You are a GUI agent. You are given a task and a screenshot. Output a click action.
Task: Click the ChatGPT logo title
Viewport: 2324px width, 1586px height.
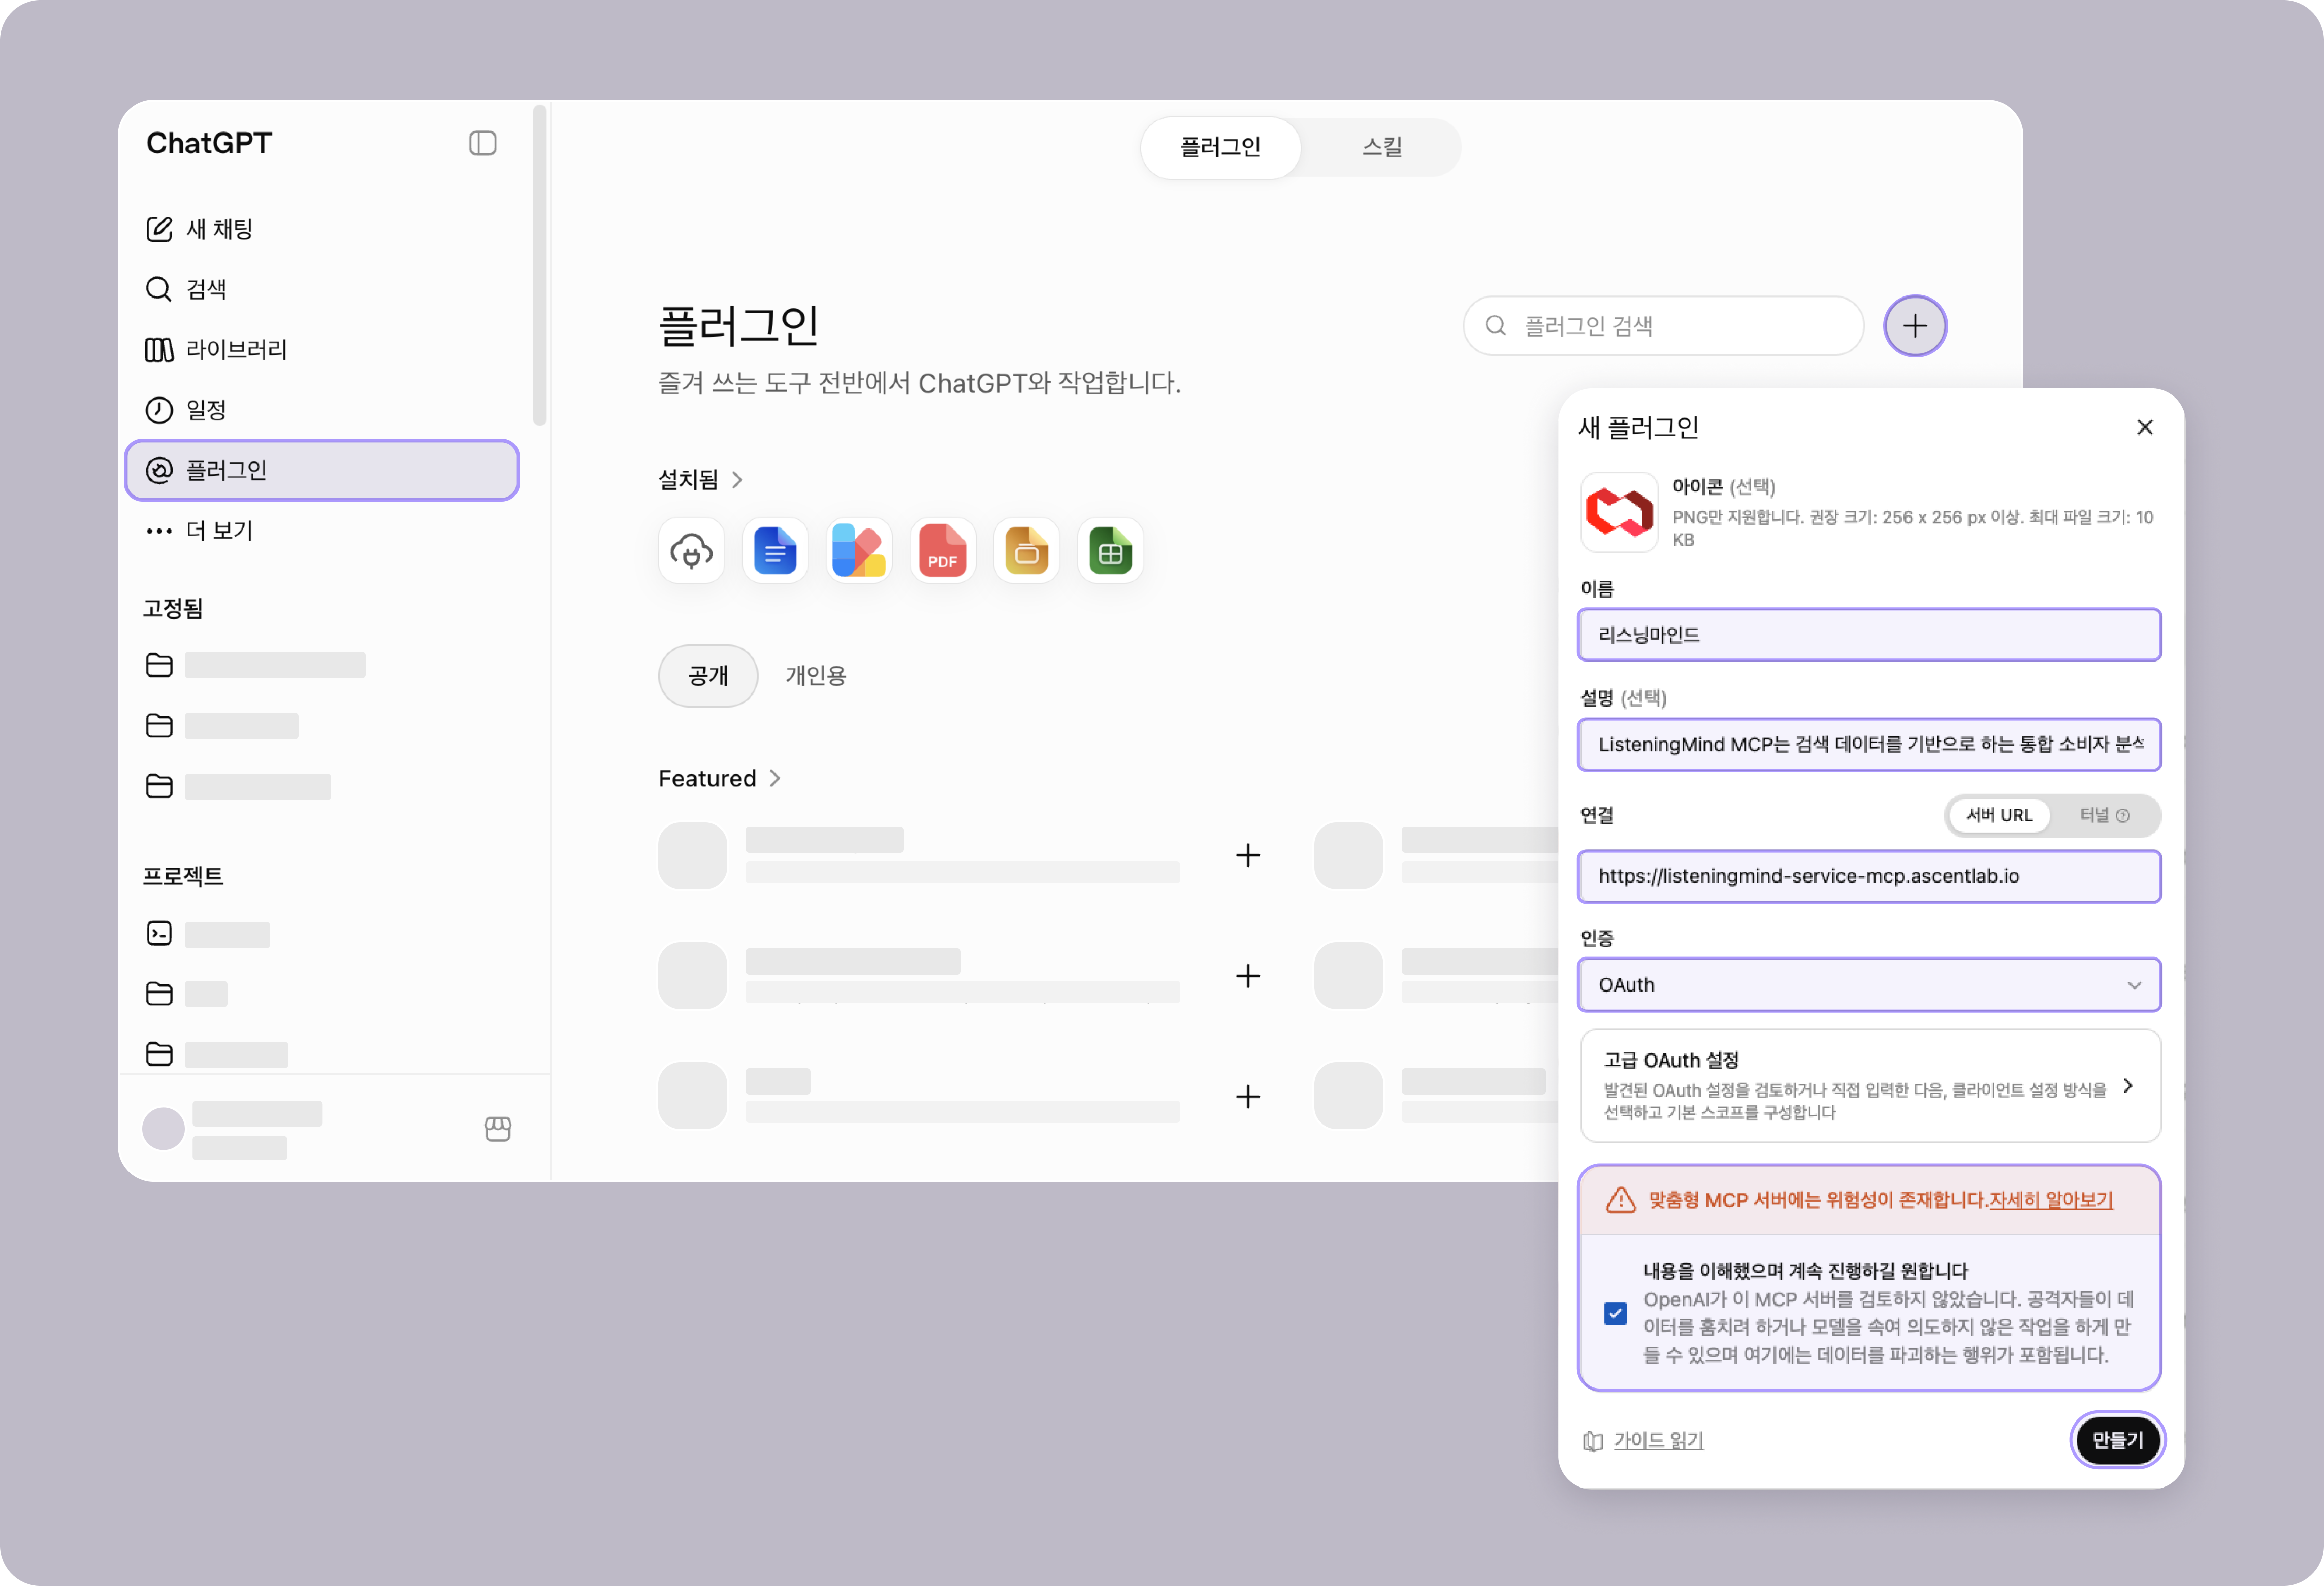(209, 143)
